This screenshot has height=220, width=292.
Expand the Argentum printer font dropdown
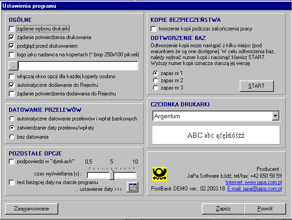pyautogui.click(x=275, y=116)
